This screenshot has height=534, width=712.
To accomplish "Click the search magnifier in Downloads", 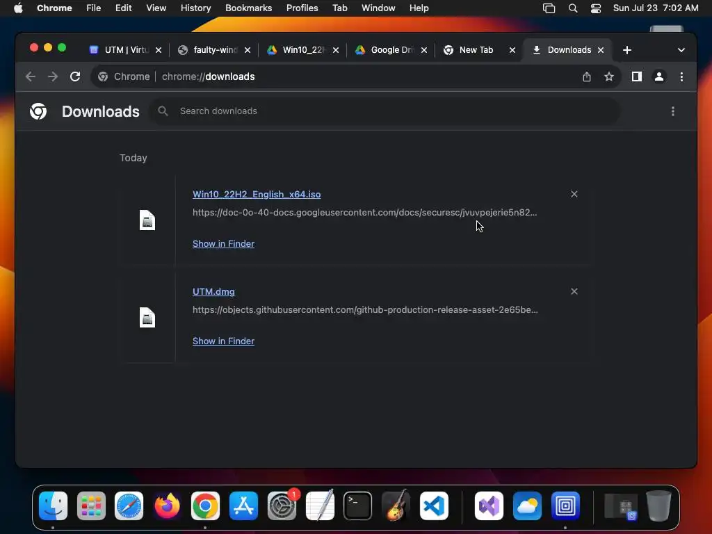I will pos(163,111).
